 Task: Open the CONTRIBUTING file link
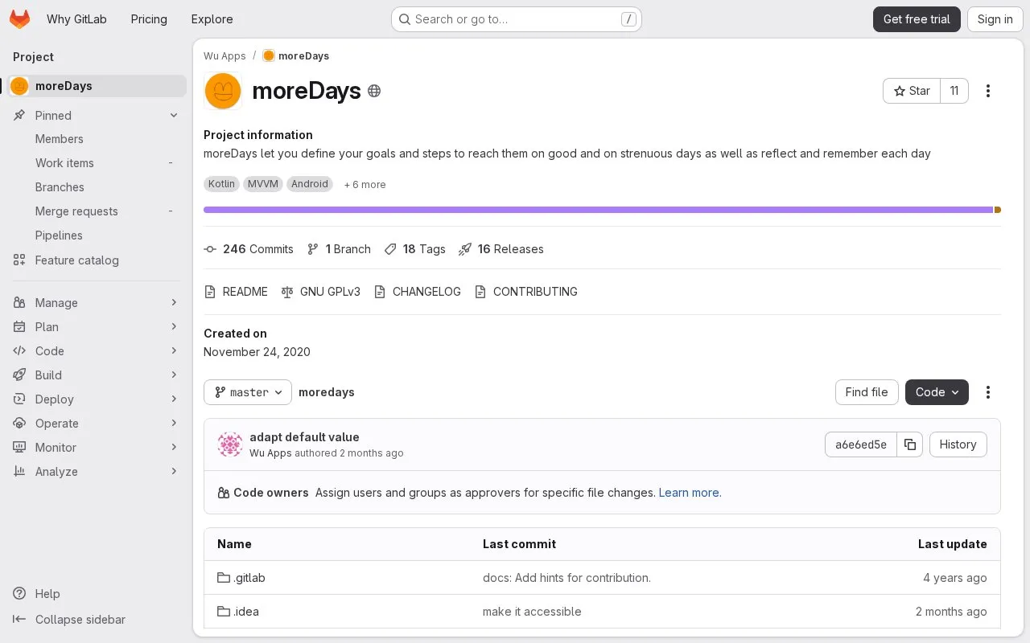click(x=525, y=292)
